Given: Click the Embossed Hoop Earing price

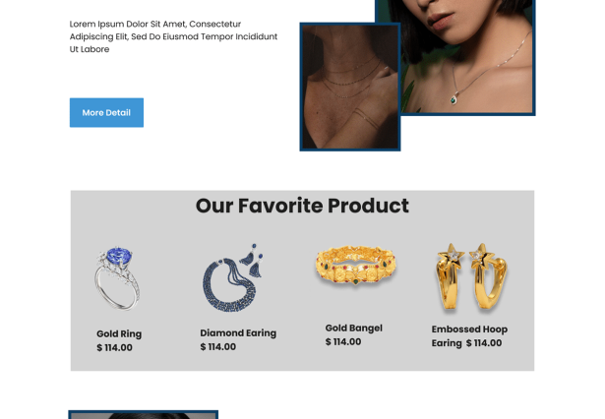Looking at the screenshot, I should tap(484, 343).
